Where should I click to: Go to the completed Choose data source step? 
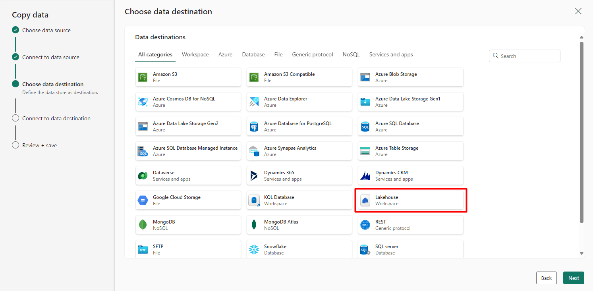coord(46,30)
